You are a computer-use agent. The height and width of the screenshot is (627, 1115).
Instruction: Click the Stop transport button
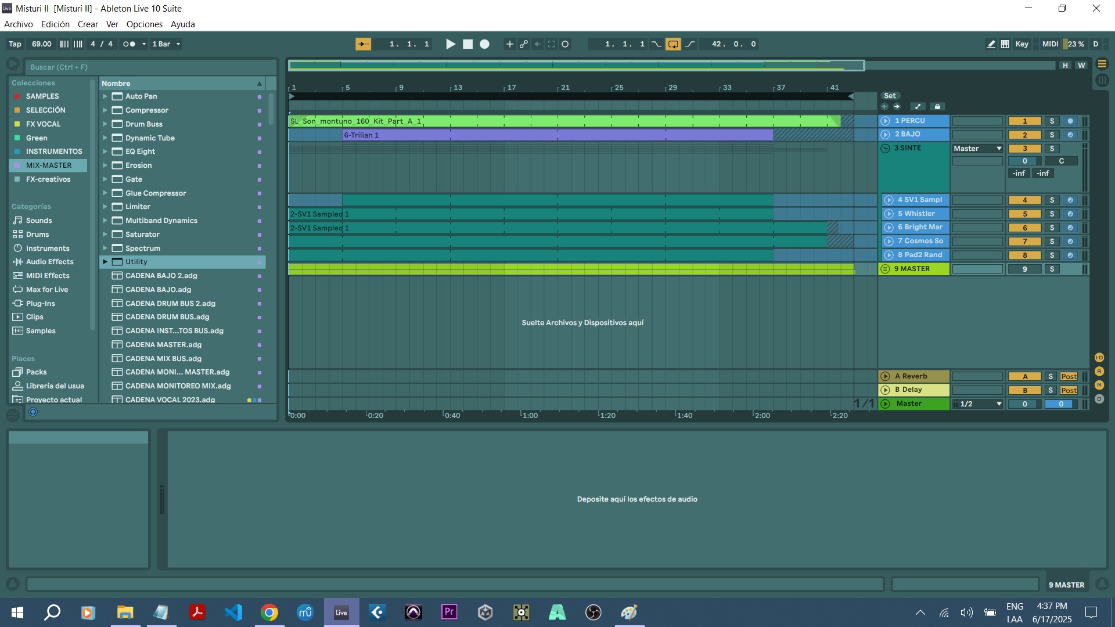click(467, 44)
